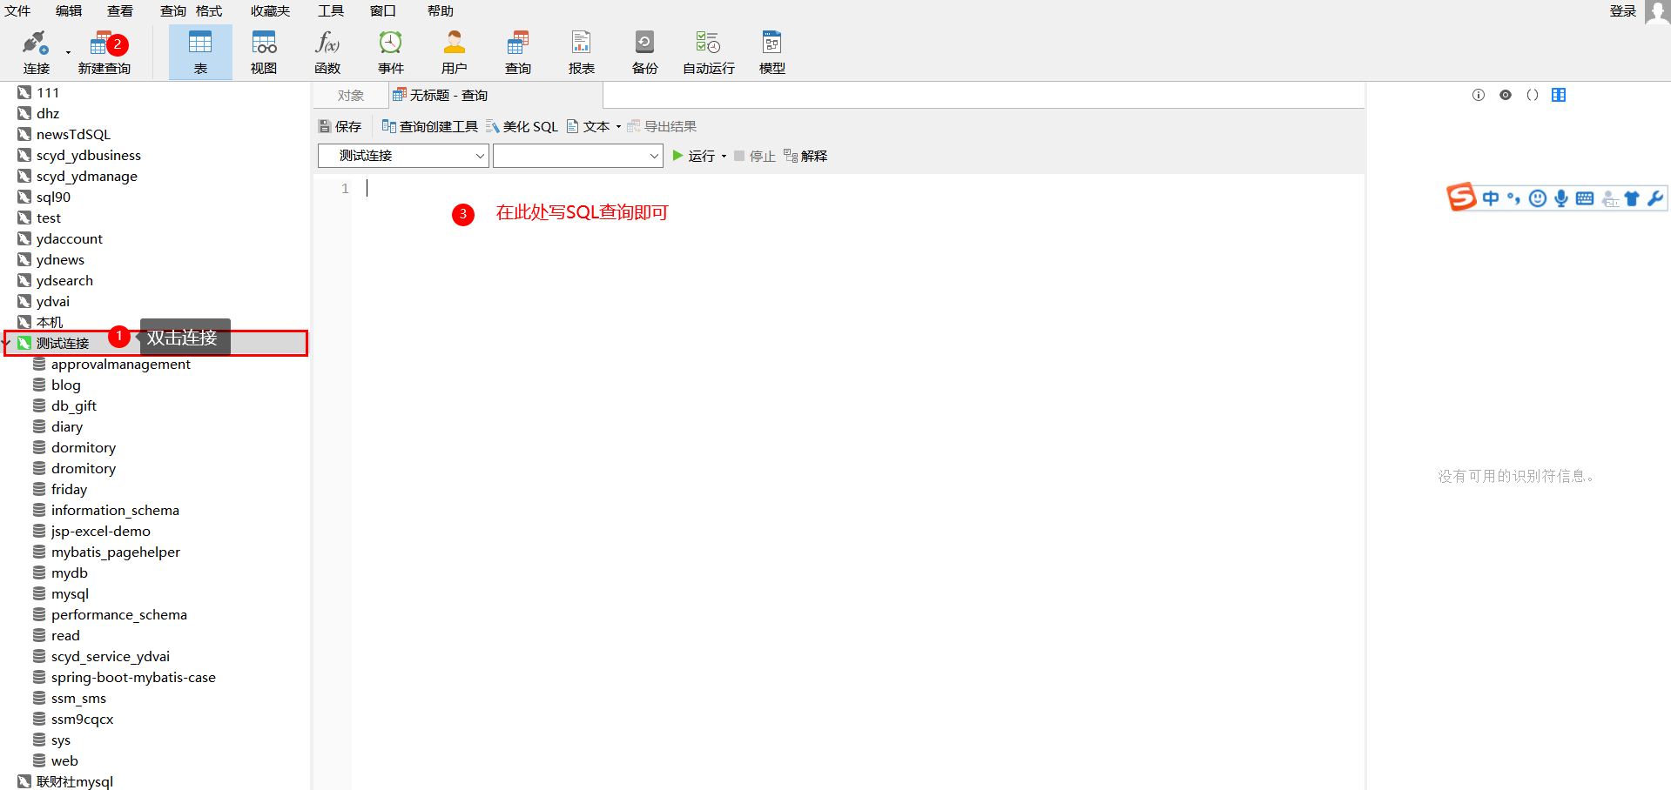Screen dimensions: 1671x790
Task: Select the scyd_ydbusiness connection
Action: [x=88, y=155]
